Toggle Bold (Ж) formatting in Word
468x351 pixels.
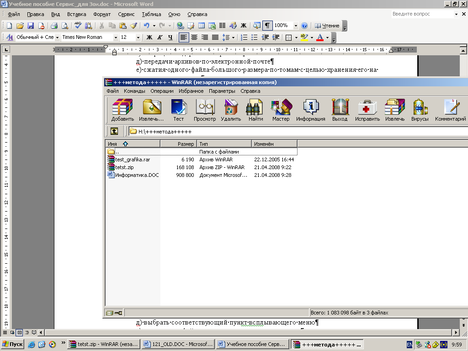[149, 37]
